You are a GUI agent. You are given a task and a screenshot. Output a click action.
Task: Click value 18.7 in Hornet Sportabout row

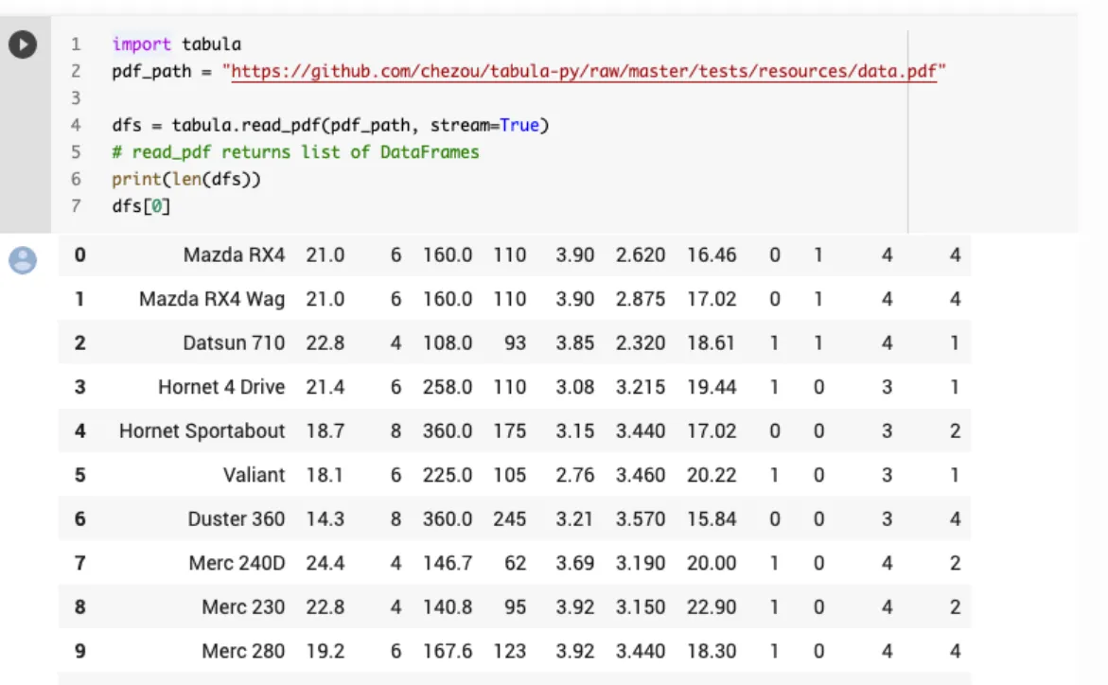[x=325, y=431]
